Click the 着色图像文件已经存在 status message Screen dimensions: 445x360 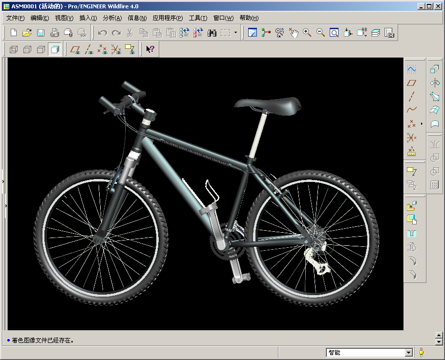click(42, 340)
